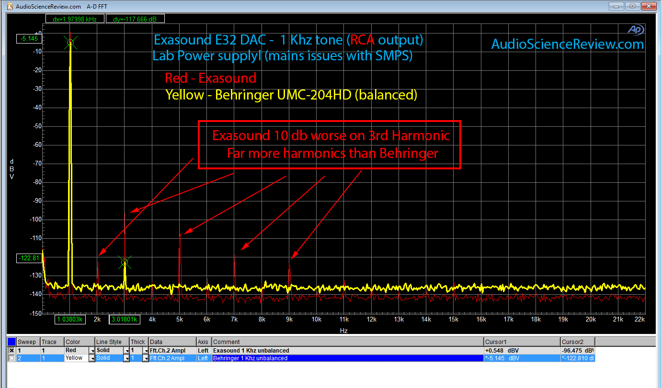Click the Comment column header
This screenshot has width=661, height=388.
click(x=348, y=342)
